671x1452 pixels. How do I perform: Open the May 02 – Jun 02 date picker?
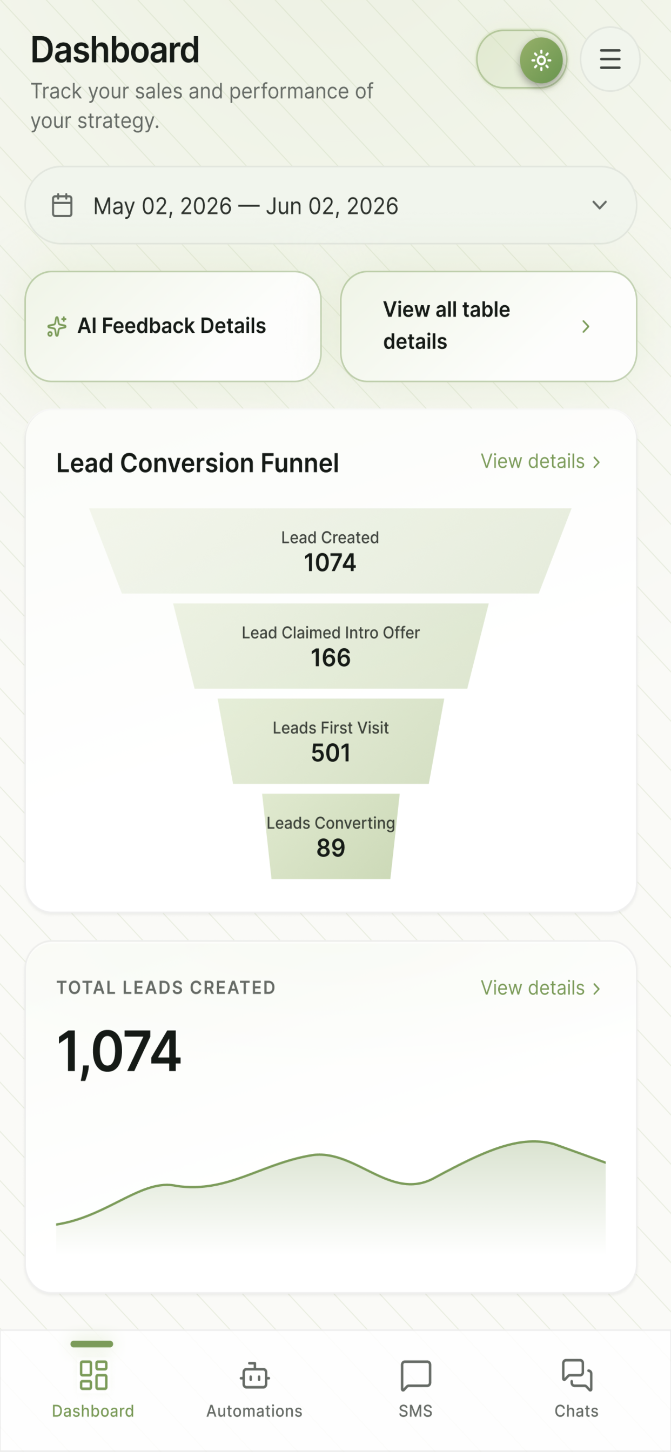pos(331,205)
